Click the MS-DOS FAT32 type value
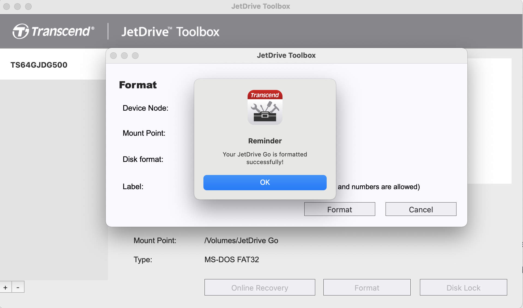This screenshot has height=308, width=523. tap(232, 259)
